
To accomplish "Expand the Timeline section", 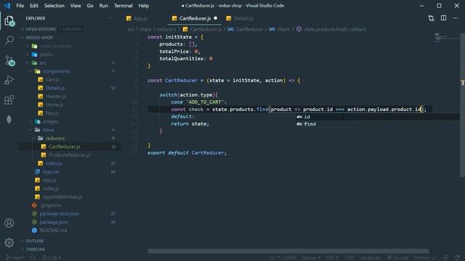I will [x=36, y=249].
